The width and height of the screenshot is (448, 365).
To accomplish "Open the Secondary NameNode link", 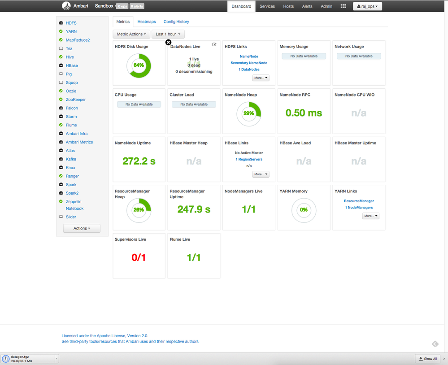I will (x=249, y=63).
